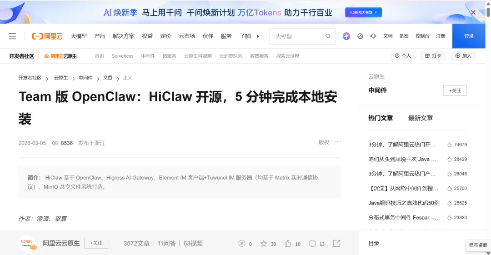The image size is (491, 255).
Task: Click the 打卡 check-in button
Action: (433, 56)
